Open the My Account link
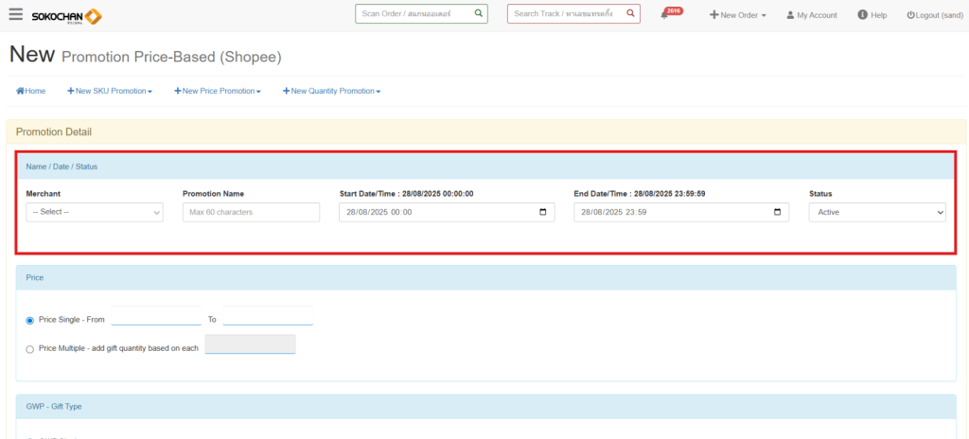This screenshot has height=439, width=969. [812, 15]
